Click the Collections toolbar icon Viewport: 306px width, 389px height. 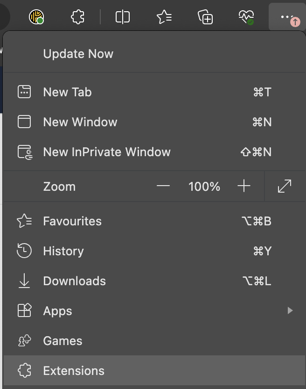205,17
